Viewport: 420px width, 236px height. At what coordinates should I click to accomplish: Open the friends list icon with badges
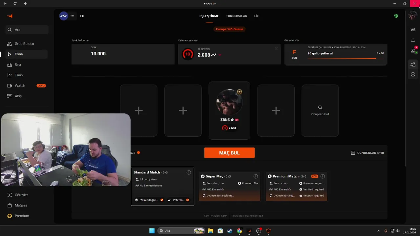click(413, 50)
